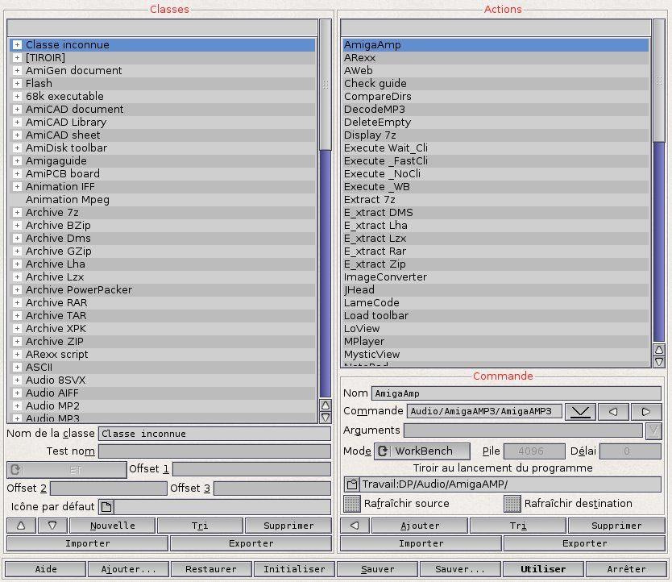Click the Actions list vertical scrollbar thumb

click(x=659, y=81)
